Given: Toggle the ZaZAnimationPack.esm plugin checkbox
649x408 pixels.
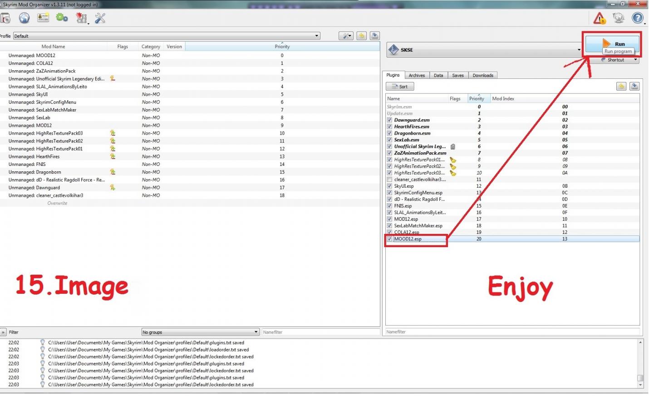Looking at the screenshot, I should click(x=389, y=153).
